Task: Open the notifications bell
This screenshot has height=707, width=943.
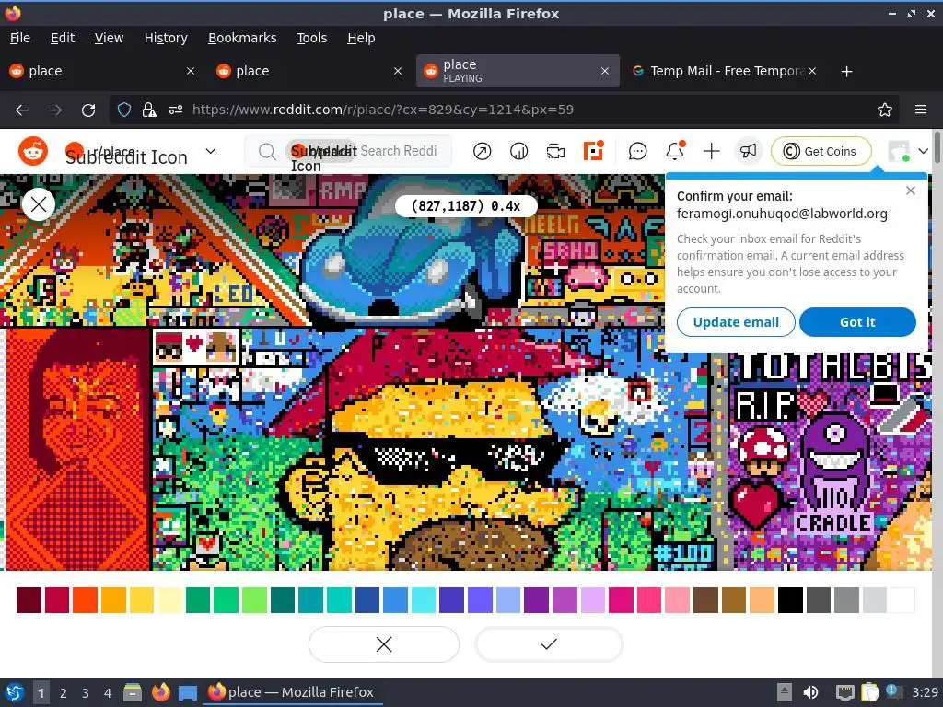Action: coord(675,151)
